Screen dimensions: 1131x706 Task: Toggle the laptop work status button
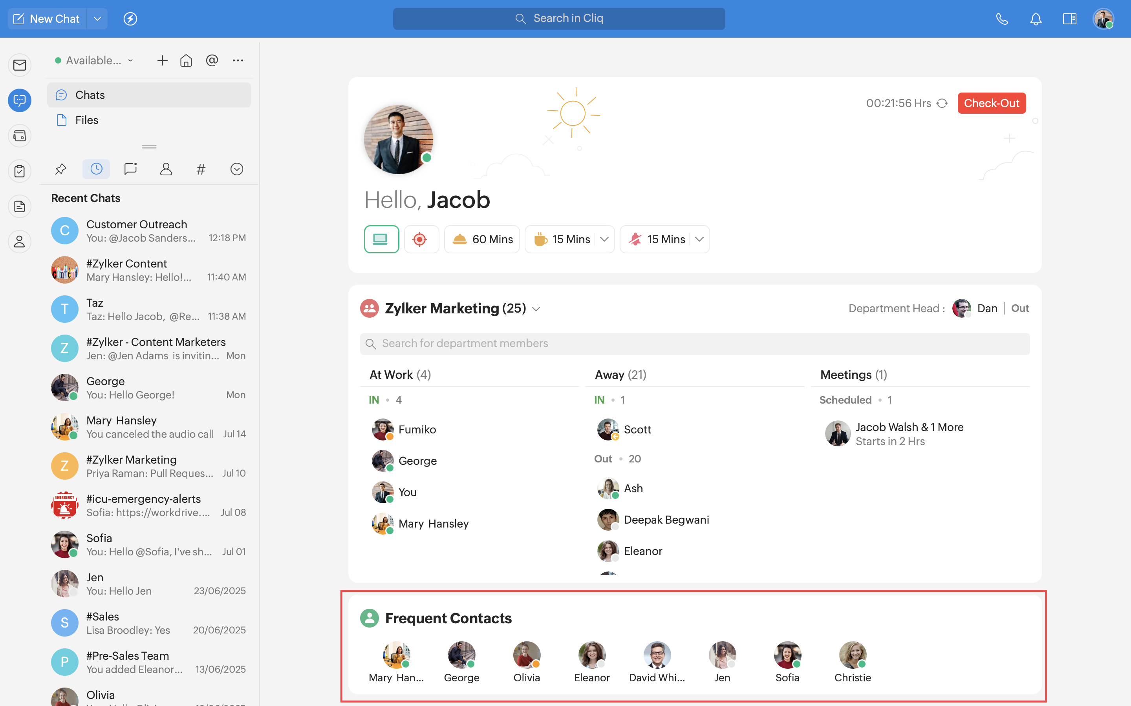(x=381, y=239)
